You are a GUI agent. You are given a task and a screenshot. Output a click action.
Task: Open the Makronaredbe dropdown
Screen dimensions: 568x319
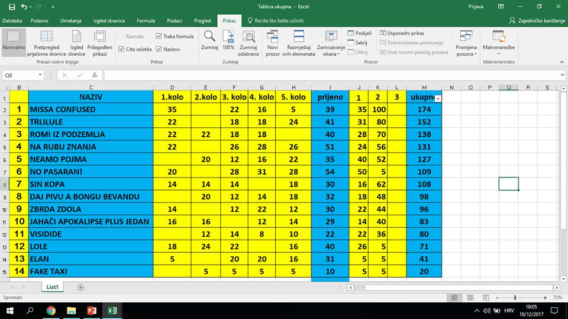(499, 41)
